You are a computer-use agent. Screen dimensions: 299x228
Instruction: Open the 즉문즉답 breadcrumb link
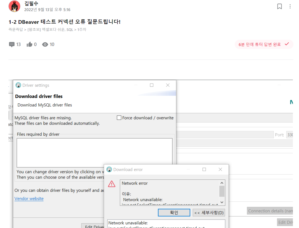coord(16,30)
